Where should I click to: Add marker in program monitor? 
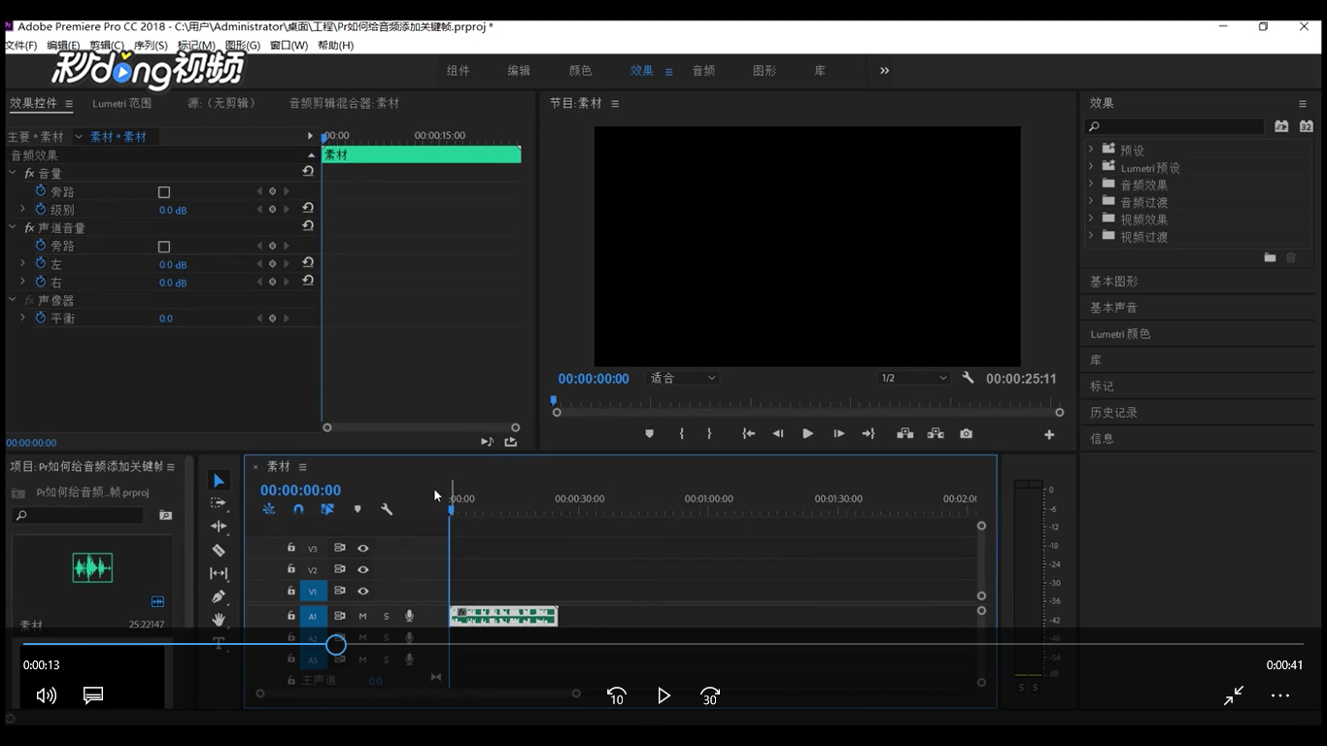coord(650,434)
